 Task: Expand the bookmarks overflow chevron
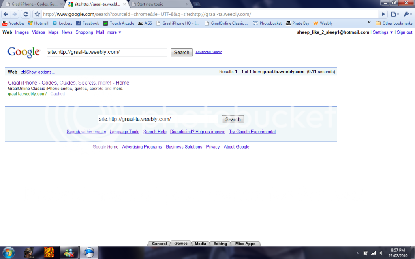tap(369, 23)
